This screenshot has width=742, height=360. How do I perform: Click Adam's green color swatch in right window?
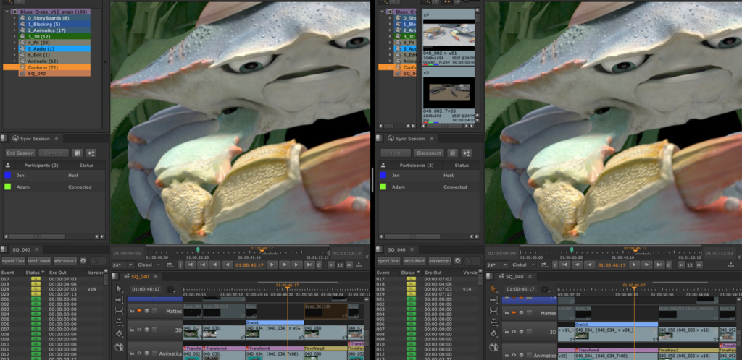[x=383, y=187]
